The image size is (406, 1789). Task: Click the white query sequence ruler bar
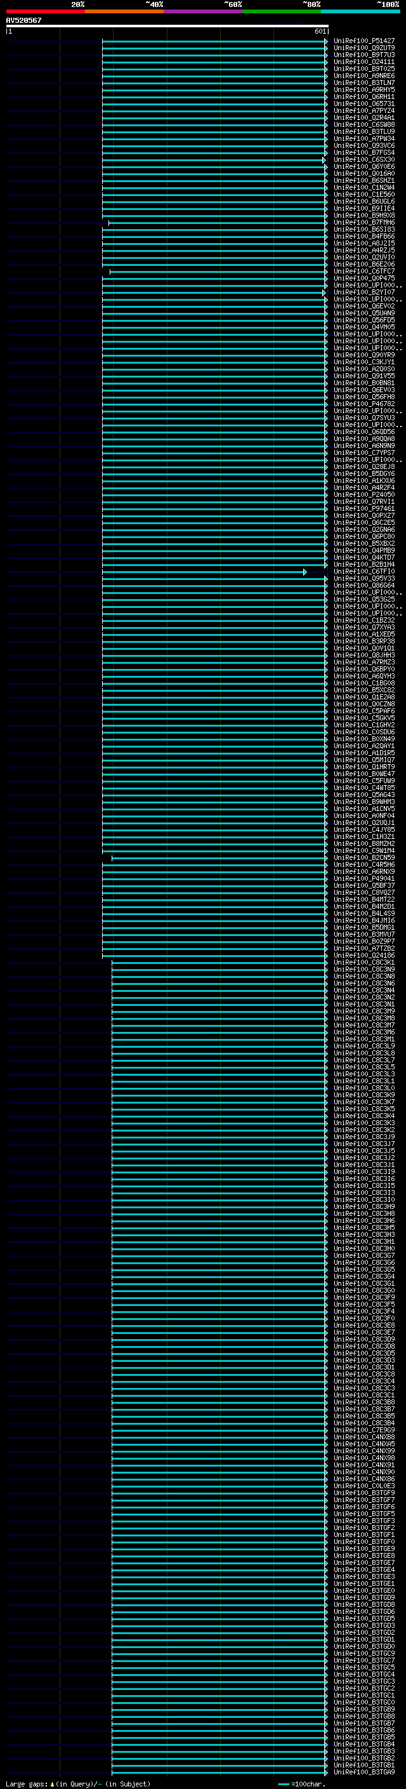[x=167, y=25]
